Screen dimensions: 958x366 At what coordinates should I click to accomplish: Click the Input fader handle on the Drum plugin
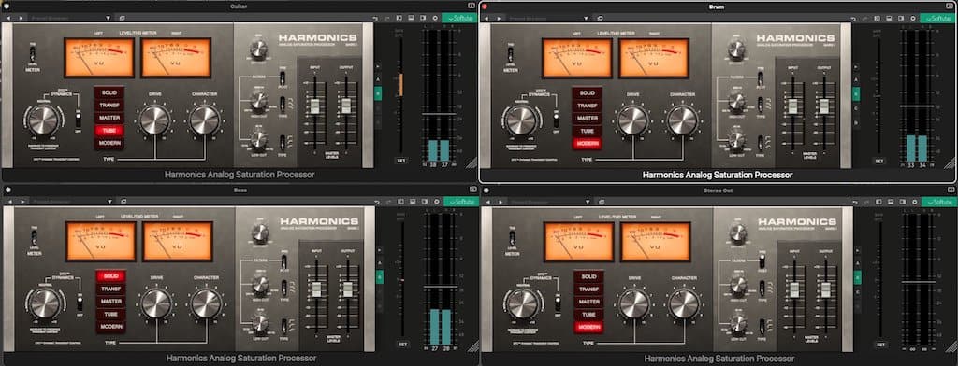793,106
